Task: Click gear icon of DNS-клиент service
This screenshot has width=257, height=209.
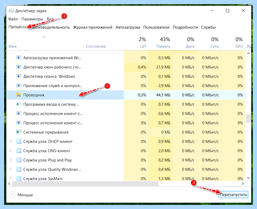Action: pyautogui.click(x=19, y=151)
